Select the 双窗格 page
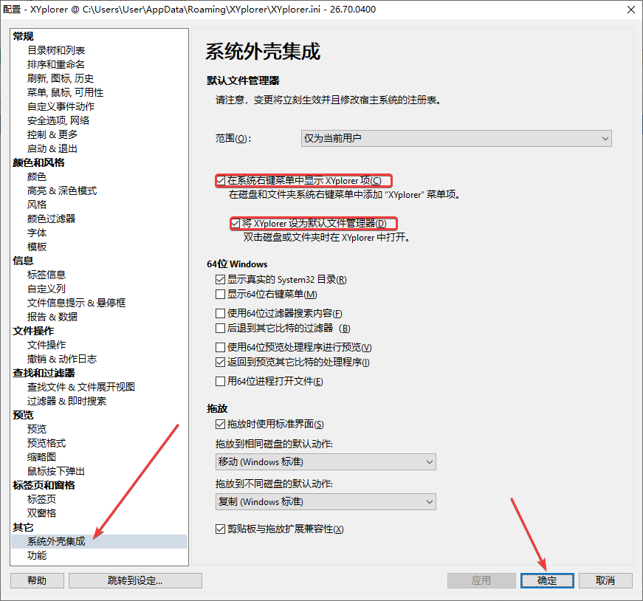 41,513
